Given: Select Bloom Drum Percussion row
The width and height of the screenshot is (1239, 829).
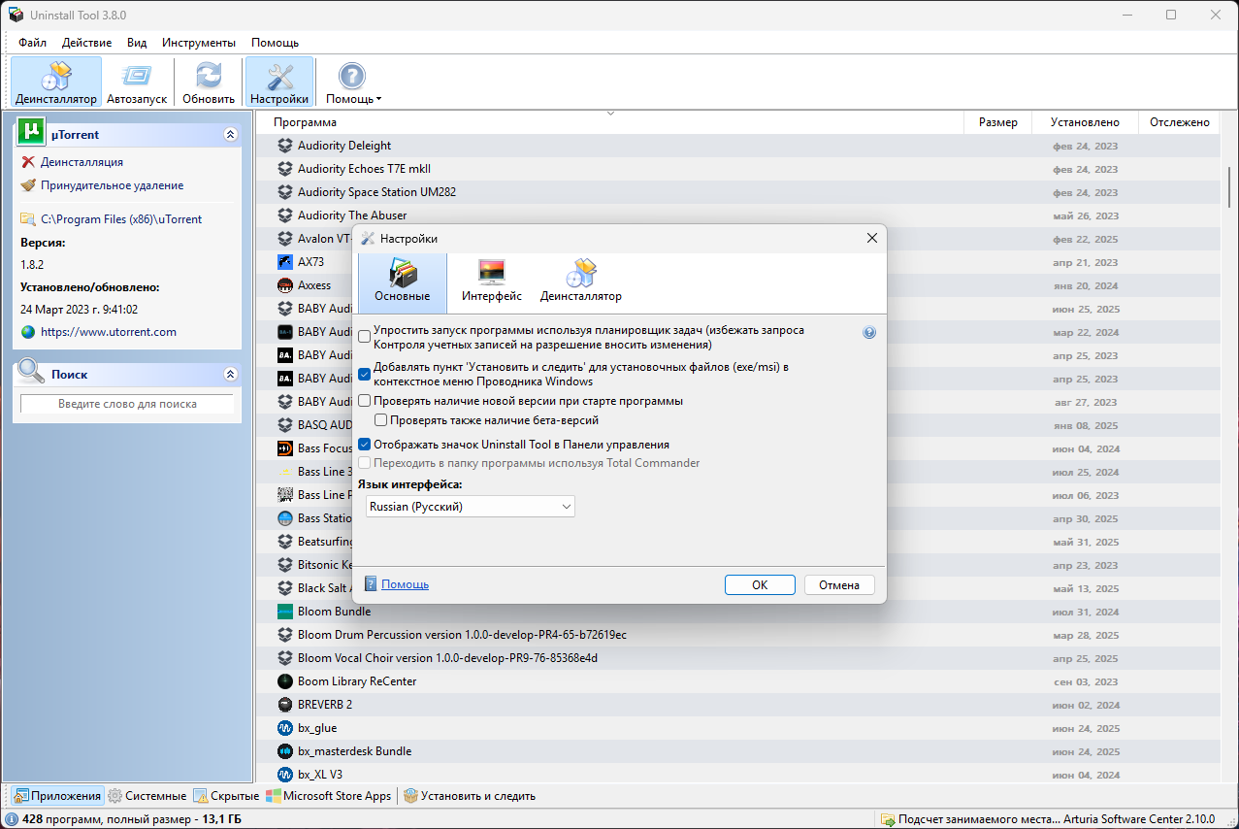Looking at the screenshot, I should click(x=737, y=635).
